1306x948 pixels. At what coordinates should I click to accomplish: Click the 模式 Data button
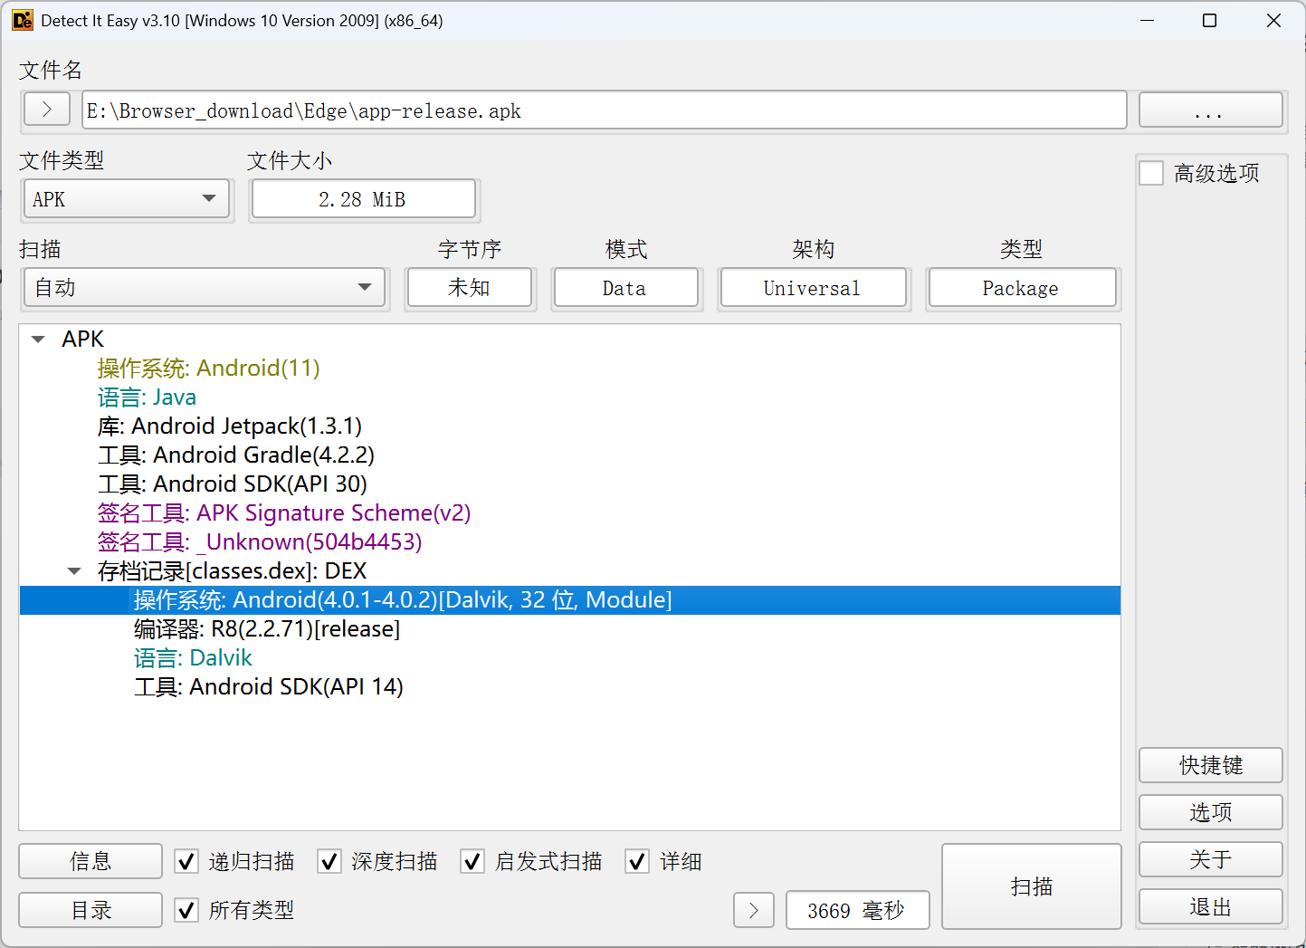[x=625, y=288]
